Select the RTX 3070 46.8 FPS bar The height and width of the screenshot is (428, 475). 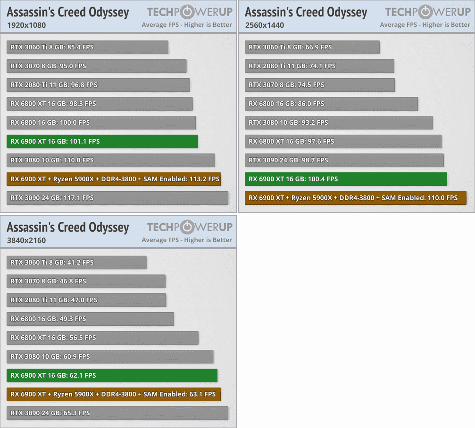(86, 281)
